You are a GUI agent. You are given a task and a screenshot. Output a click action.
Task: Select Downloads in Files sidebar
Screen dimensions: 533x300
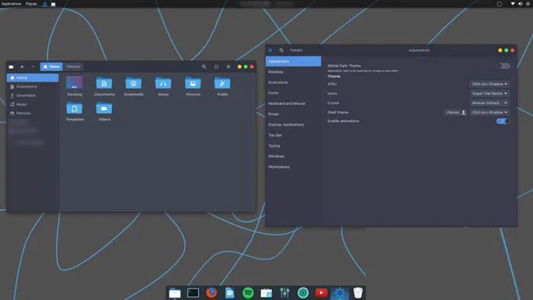33,96
